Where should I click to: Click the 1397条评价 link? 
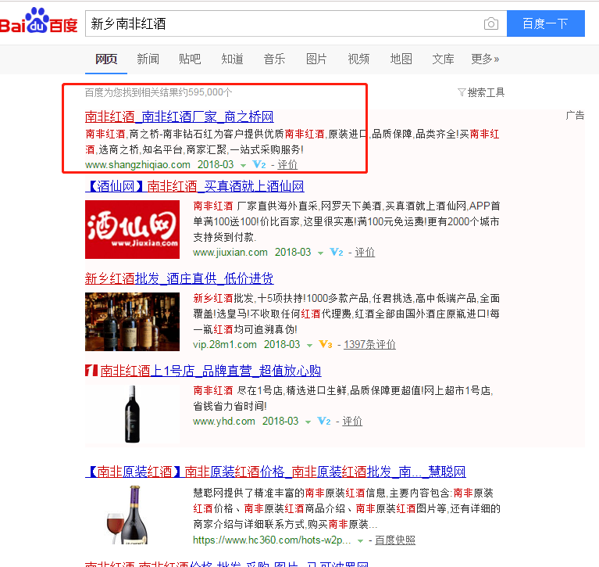click(370, 344)
